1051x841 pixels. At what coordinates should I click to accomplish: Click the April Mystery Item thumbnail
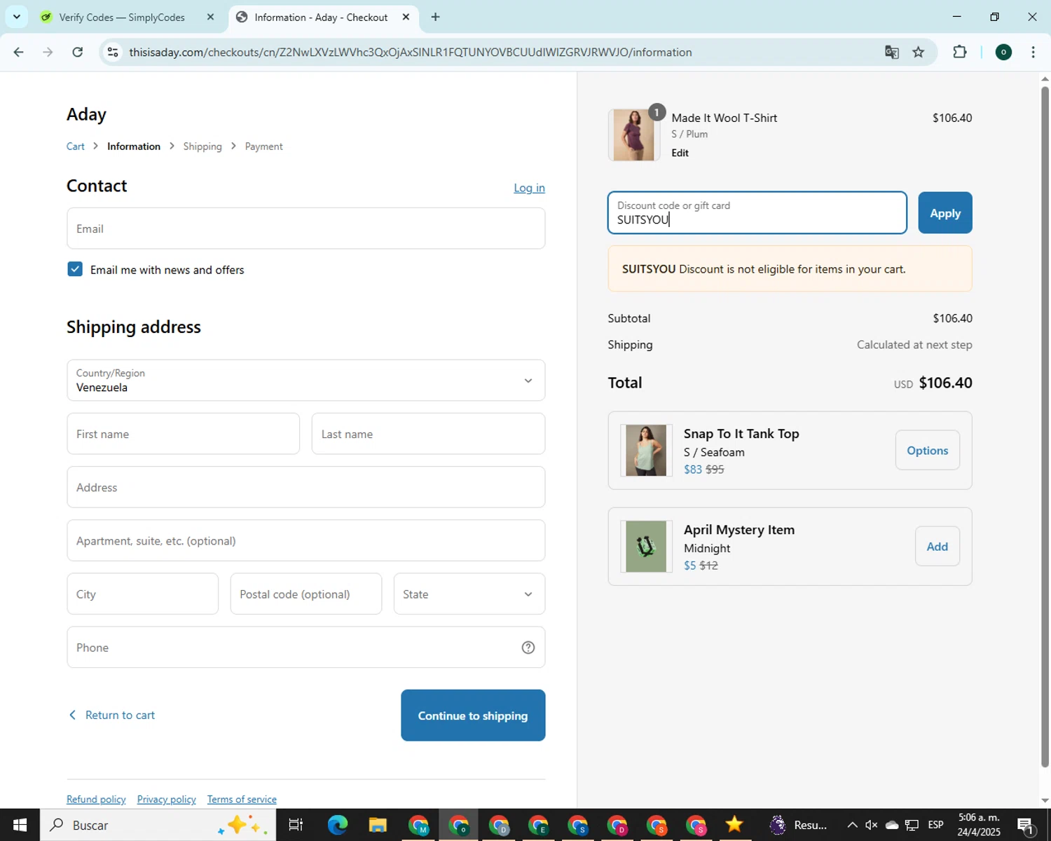tap(646, 547)
